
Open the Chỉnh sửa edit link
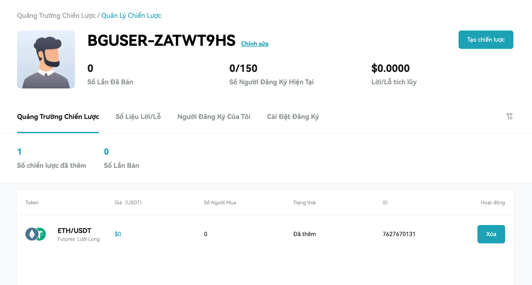pos(255,44)
